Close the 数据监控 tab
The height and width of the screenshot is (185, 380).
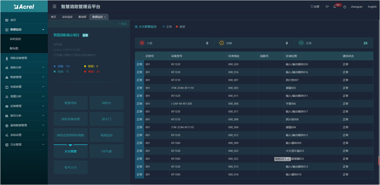point(105,17)
